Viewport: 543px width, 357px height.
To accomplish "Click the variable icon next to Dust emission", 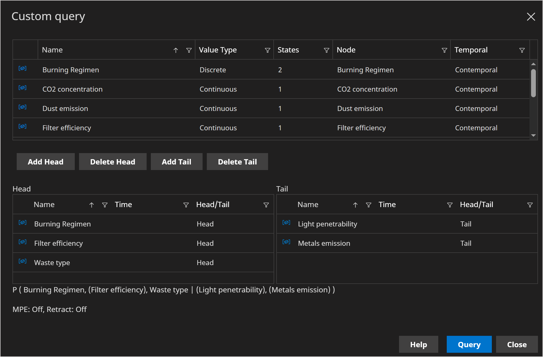I will click(x=23, y=107).
